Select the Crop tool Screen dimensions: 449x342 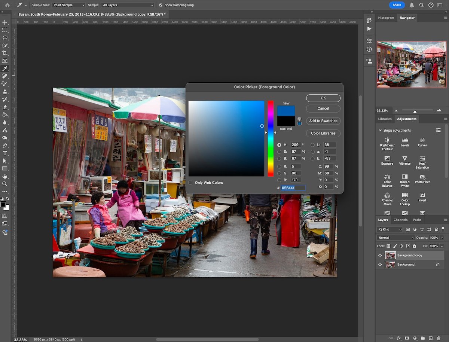coord(5,53)
